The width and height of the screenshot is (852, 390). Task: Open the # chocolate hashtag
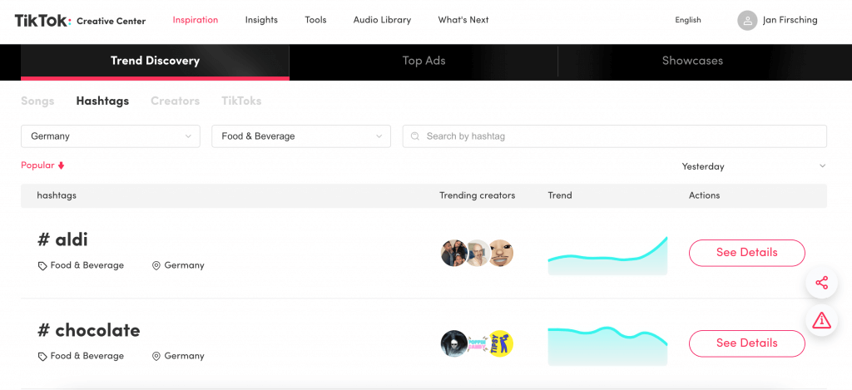(x=88, y=330)
